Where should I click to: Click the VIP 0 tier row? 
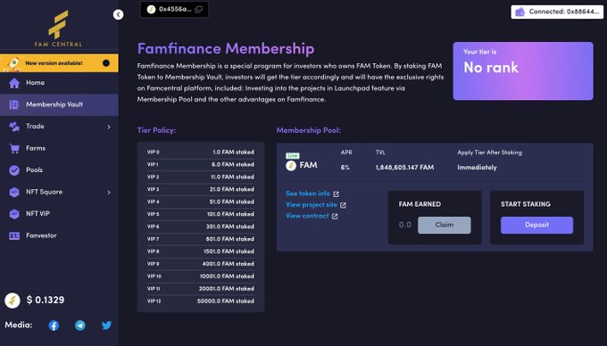[x=201, y=152]
